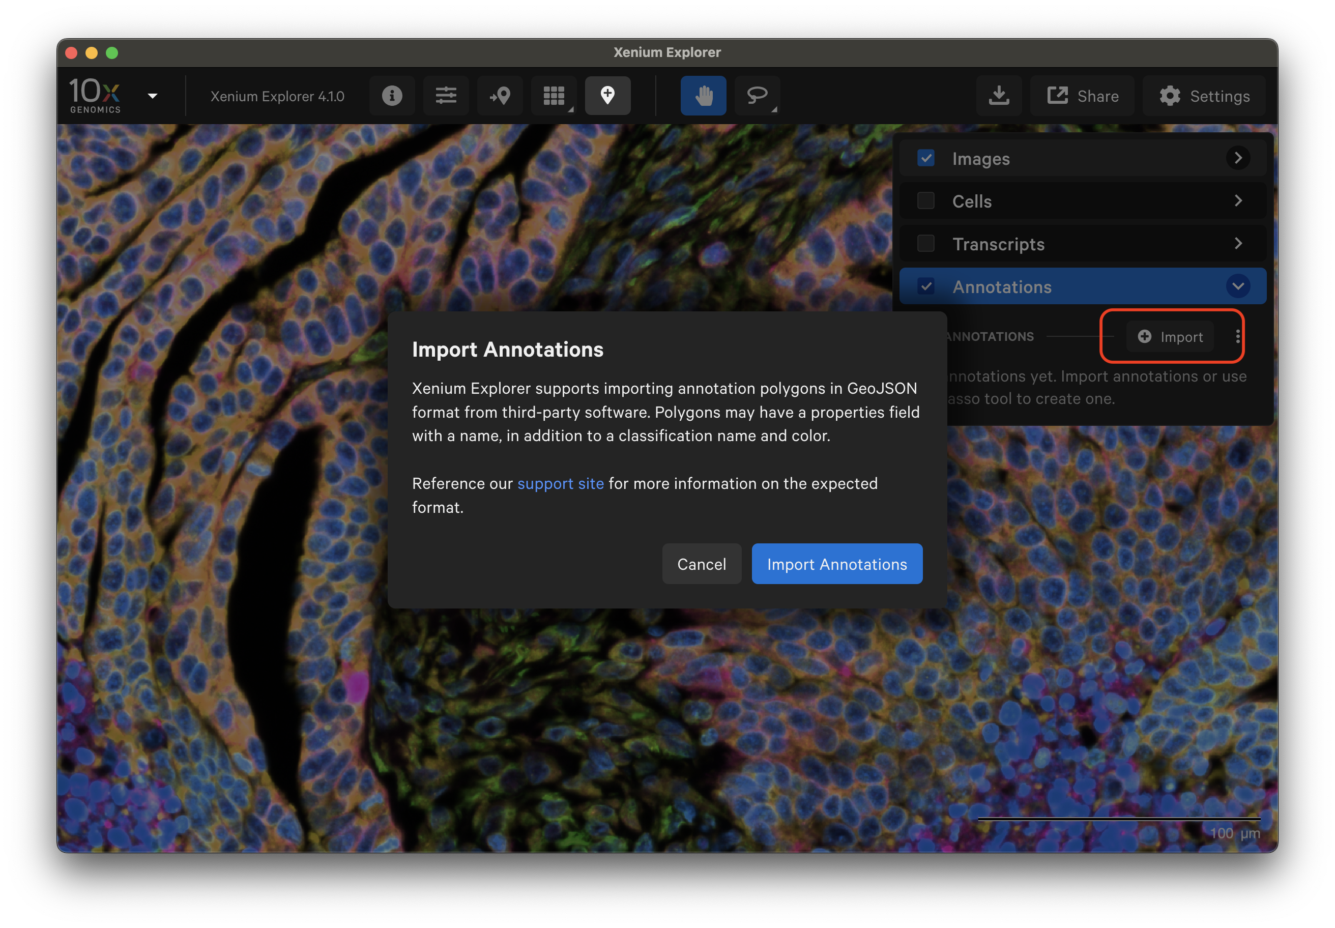This screenshot has width=1335, height=928.
Task: Click the annotations pin-plus toolbar icon
Action: 607,95
